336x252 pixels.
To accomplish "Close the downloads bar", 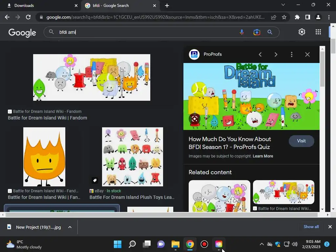I will tap(330, 226).
